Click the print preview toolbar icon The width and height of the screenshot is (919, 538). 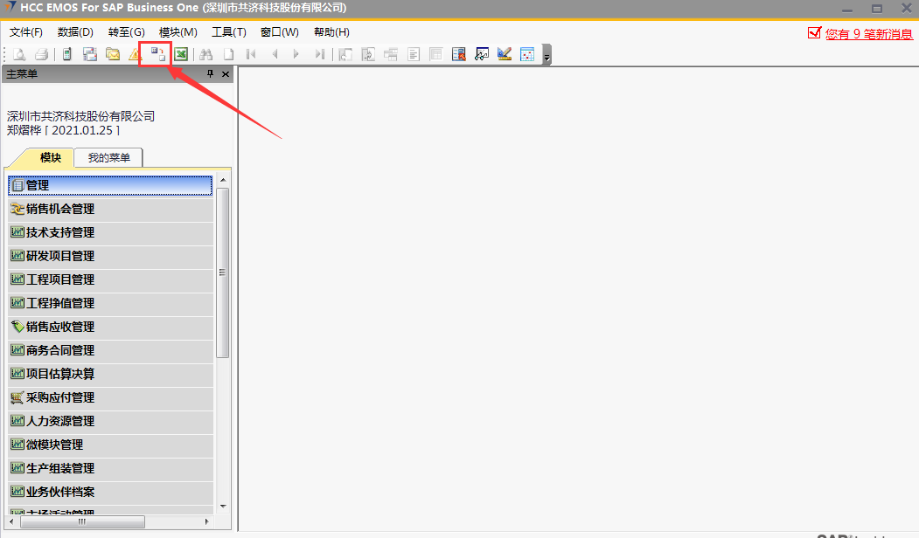18,54
